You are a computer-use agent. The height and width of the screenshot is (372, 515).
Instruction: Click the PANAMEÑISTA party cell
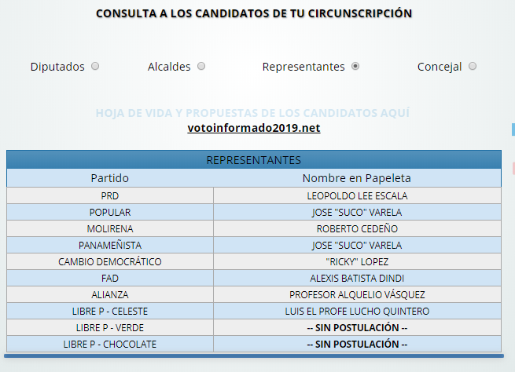(110, 245)
